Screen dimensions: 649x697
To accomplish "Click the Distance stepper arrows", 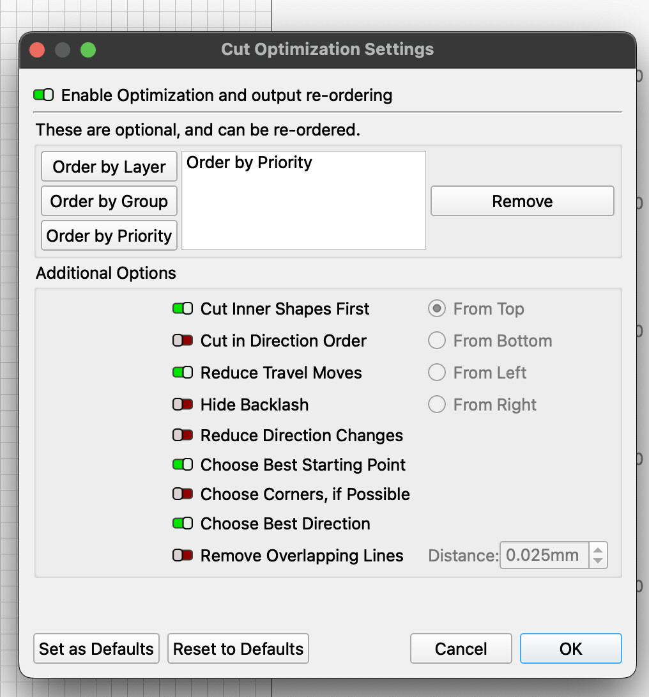I will click(597, 555).
